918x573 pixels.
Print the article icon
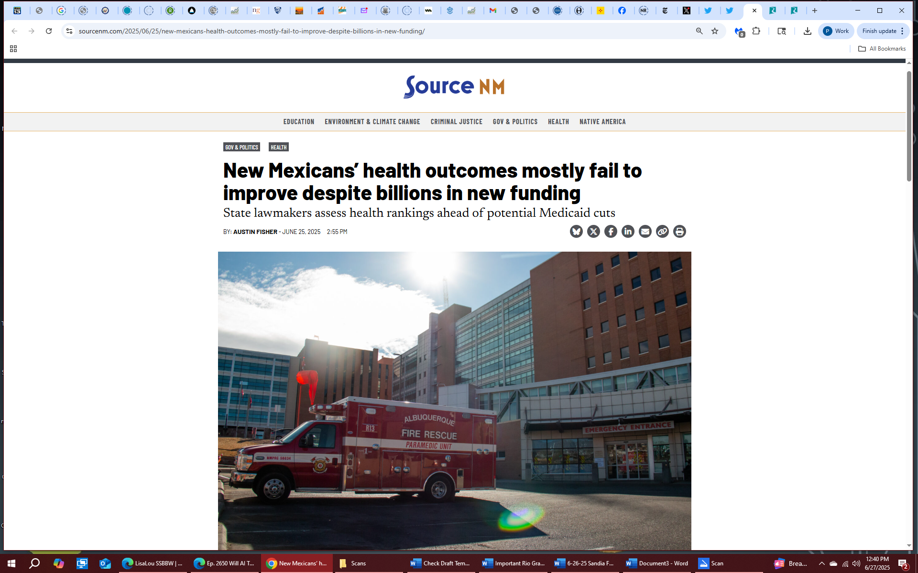click(x=679, y=232)
